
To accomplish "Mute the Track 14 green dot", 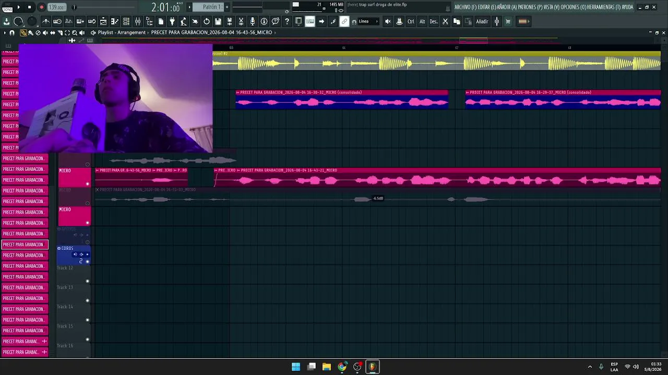I will click(88, 320).
